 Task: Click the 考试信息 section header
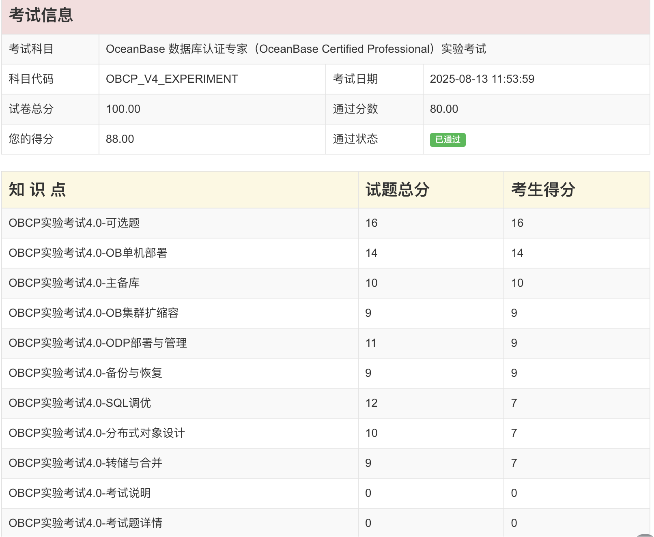click(41, 15)
